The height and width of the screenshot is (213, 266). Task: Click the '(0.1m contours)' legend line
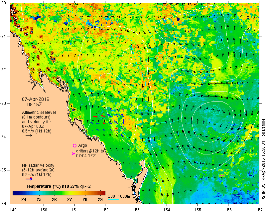click(x=36, y=117)
